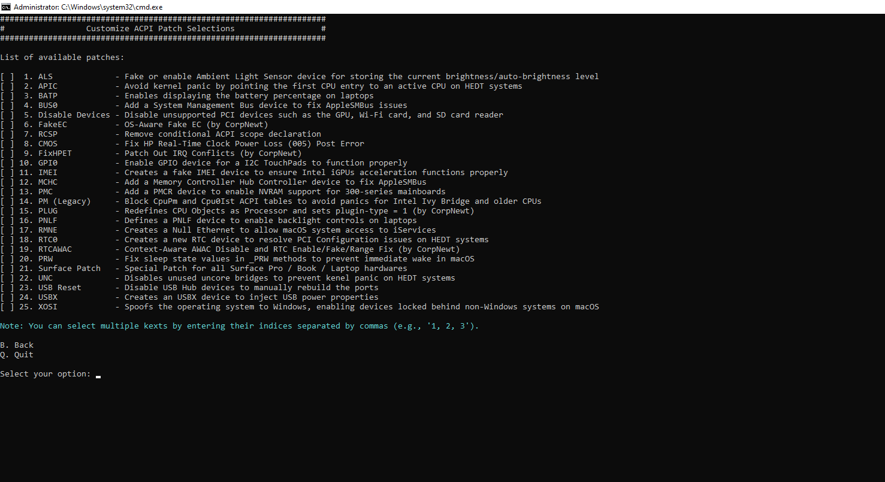Toggle the checkbox for XOSI patch
The image size is (885, 482).
7,307
